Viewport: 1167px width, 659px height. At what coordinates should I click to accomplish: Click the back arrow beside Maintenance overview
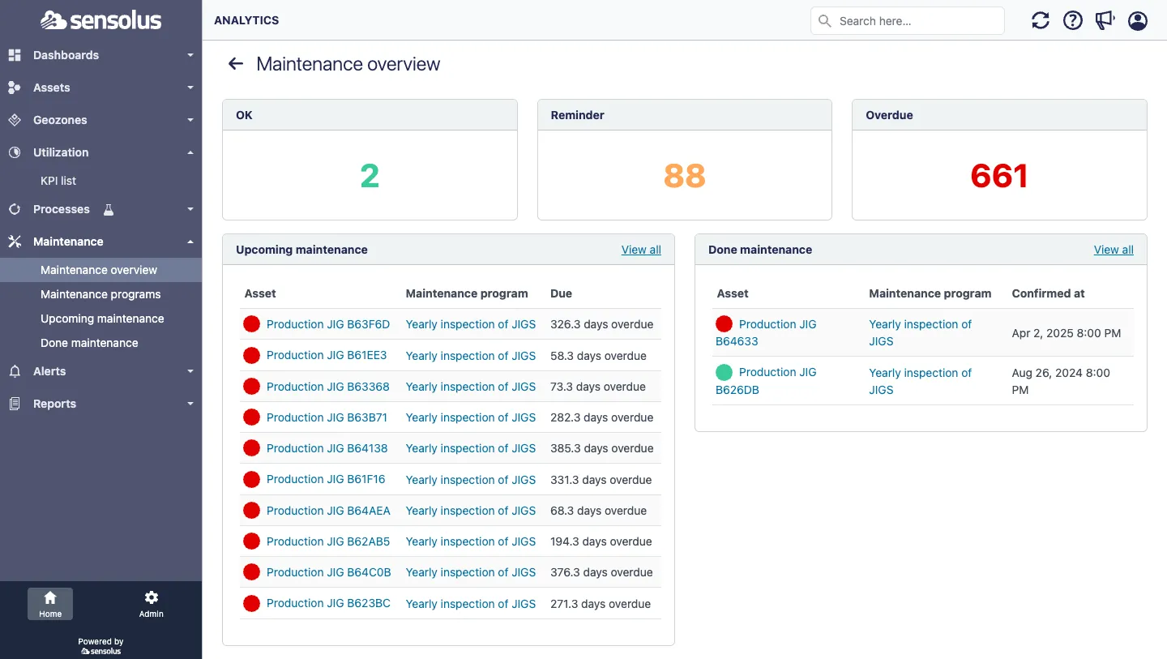pyautogui.click(x=236, y=64)
